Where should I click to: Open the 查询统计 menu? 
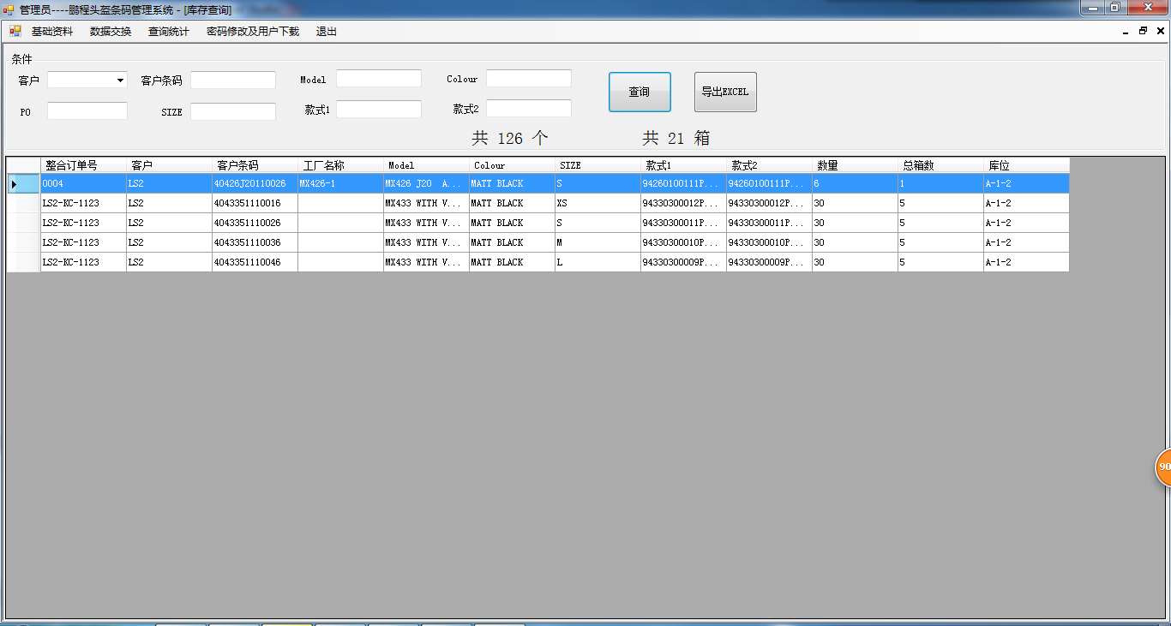(x=169, y=32)
